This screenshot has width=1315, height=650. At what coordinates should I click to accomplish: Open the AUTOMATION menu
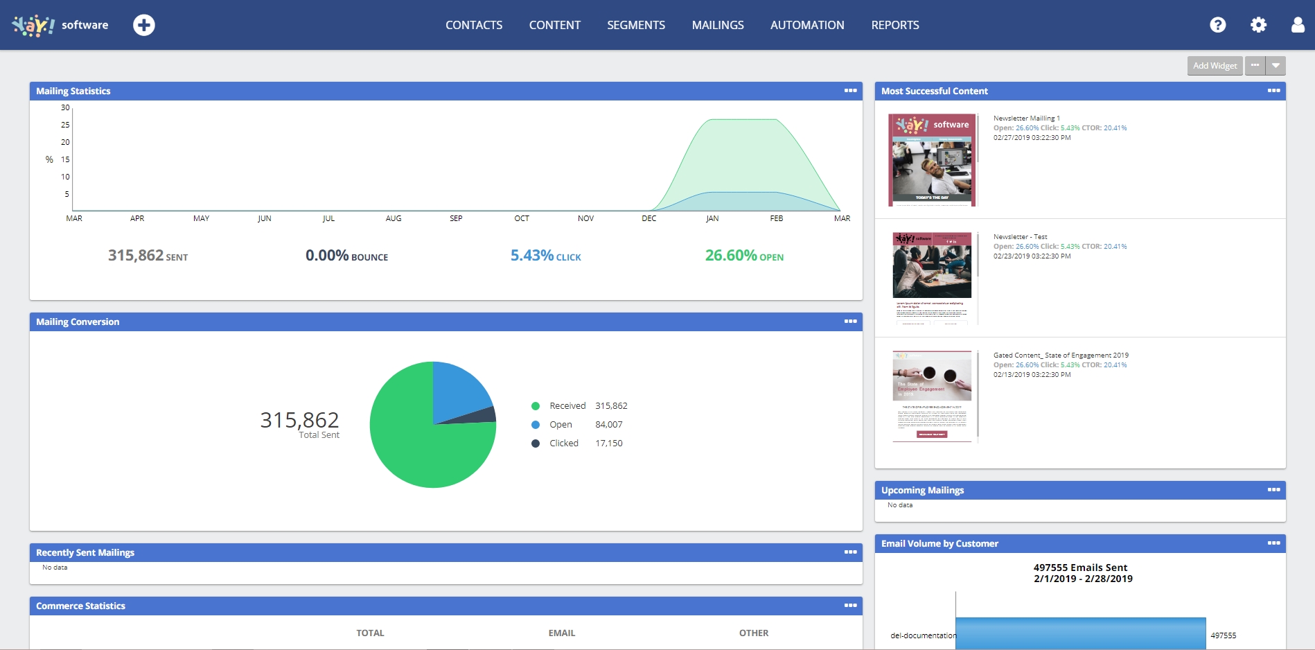(x=807, y=25)
